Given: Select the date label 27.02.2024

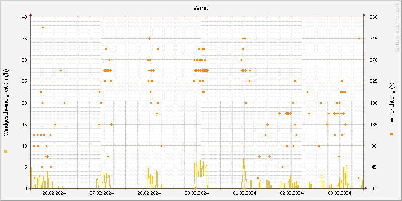Looking at the screenshot, I should [x=102, y=193].
